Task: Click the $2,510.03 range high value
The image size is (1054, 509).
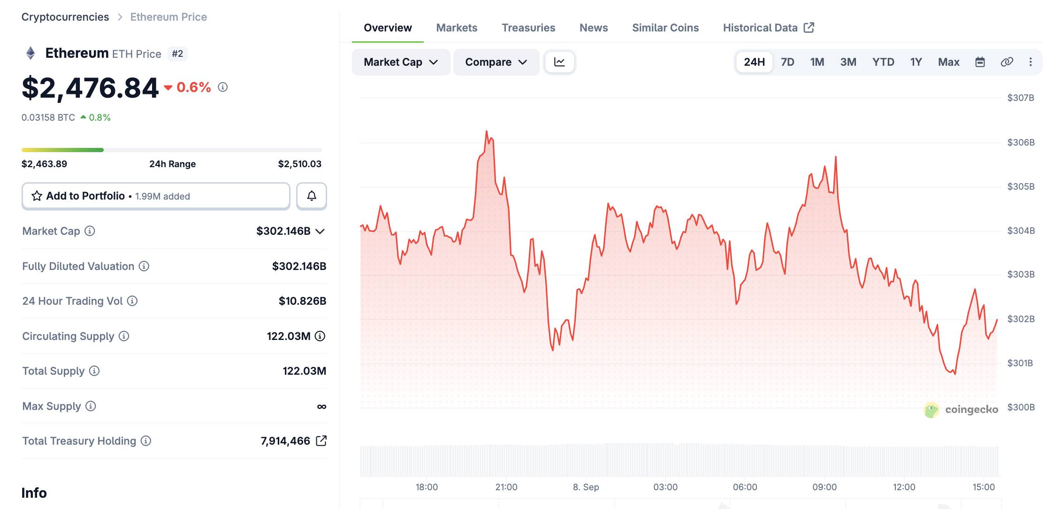Action: click(300, 164)
